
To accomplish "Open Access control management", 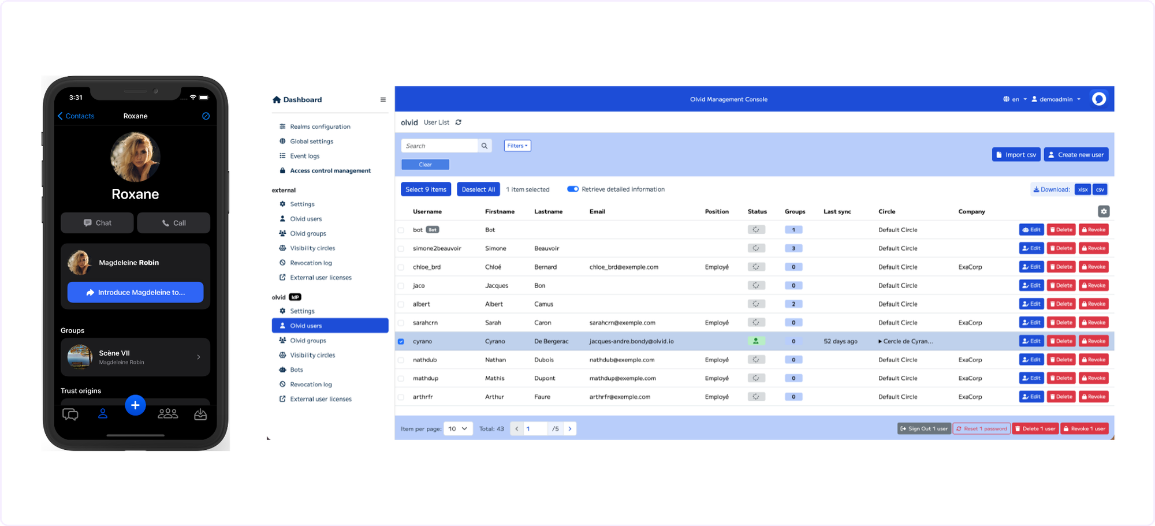I will click(330, 171).
